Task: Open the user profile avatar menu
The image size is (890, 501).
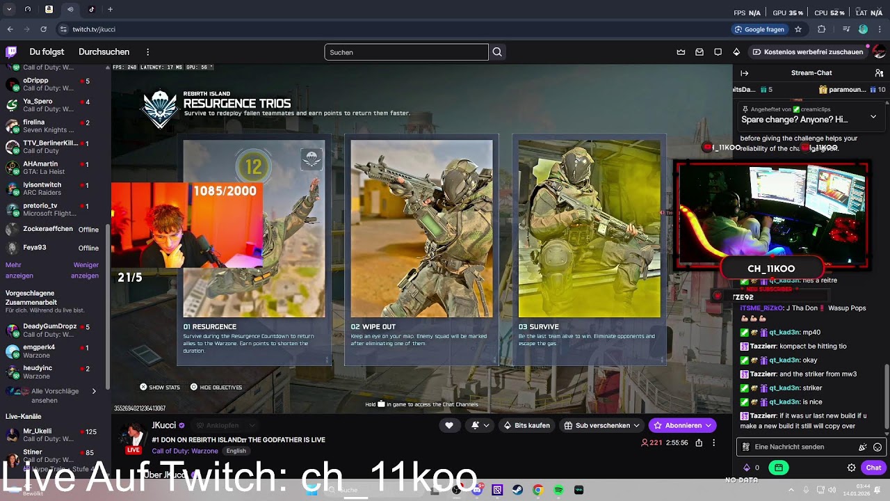Action: coord(879,52)
